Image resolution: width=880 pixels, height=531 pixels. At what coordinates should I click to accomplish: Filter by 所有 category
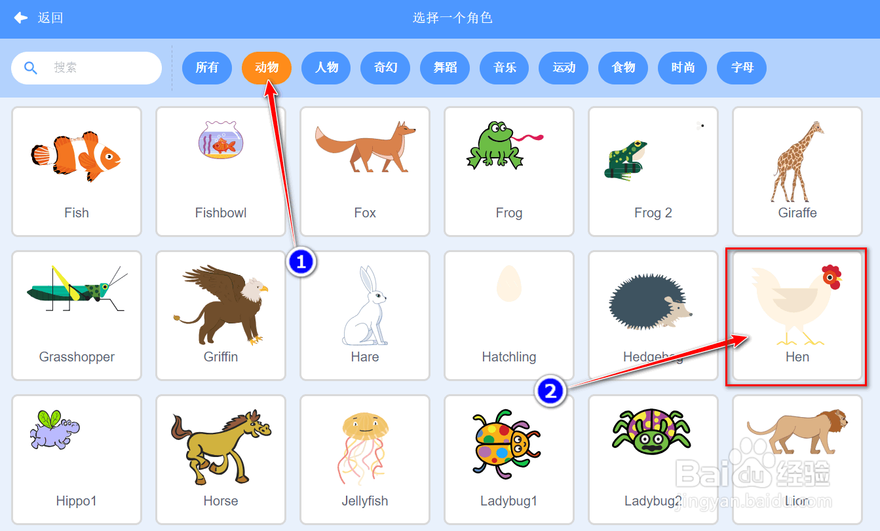[207, 67]
